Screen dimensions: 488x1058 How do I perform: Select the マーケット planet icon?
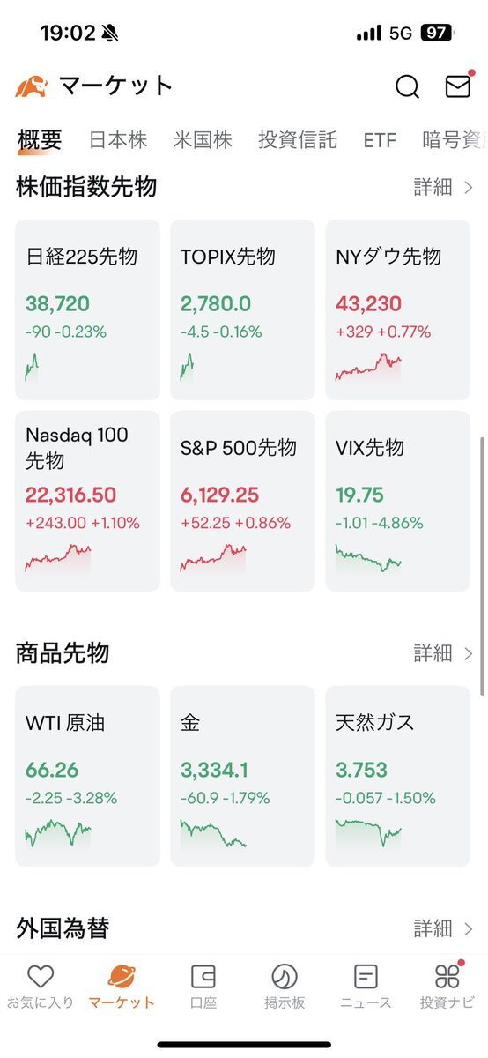[122, 976]
